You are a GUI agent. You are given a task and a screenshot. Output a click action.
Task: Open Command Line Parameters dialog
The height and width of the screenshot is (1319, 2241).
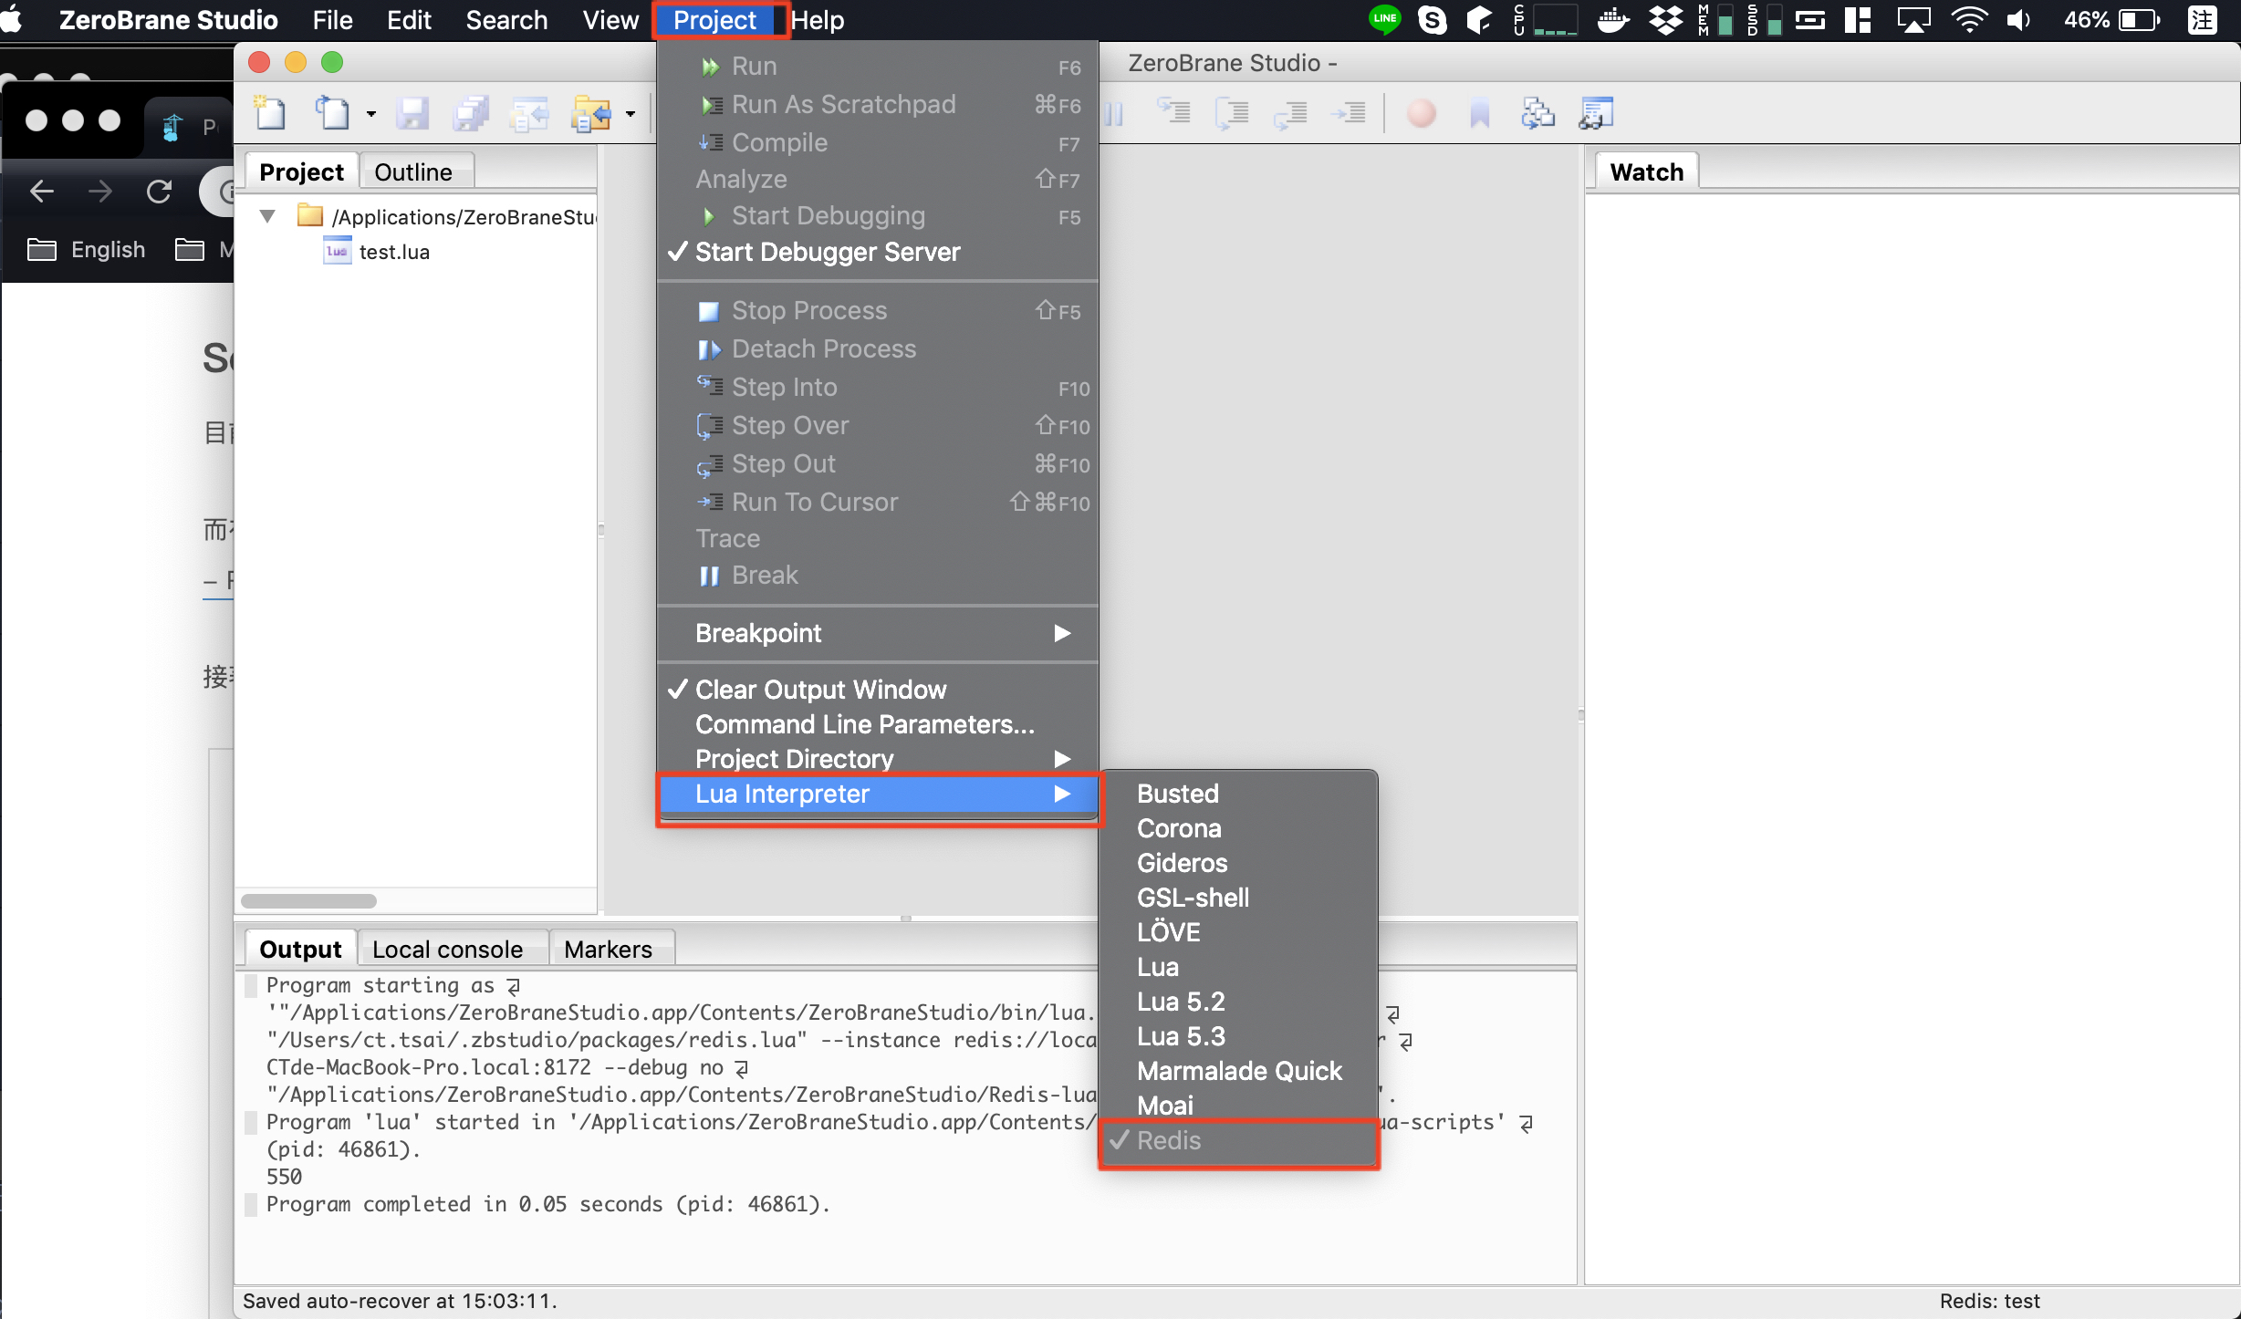pos(864,724)
